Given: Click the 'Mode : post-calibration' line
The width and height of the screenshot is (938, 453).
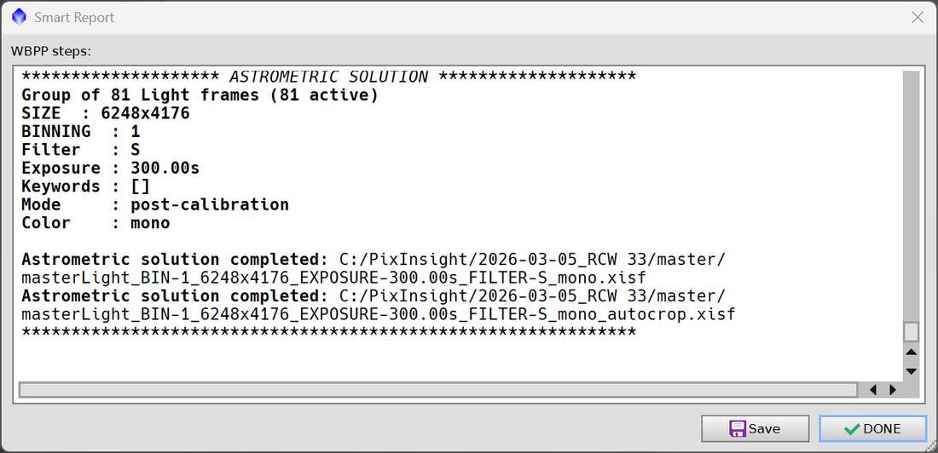Looking at the screenshot, I should 155,205.
